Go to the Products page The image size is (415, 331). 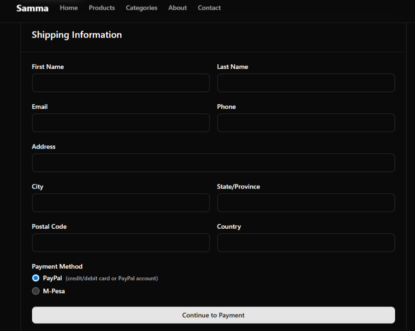102,8
